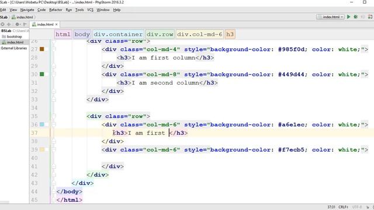Start debugging with the green bug icon
This screenshot has height=210, width=374.
coord(356,17)
